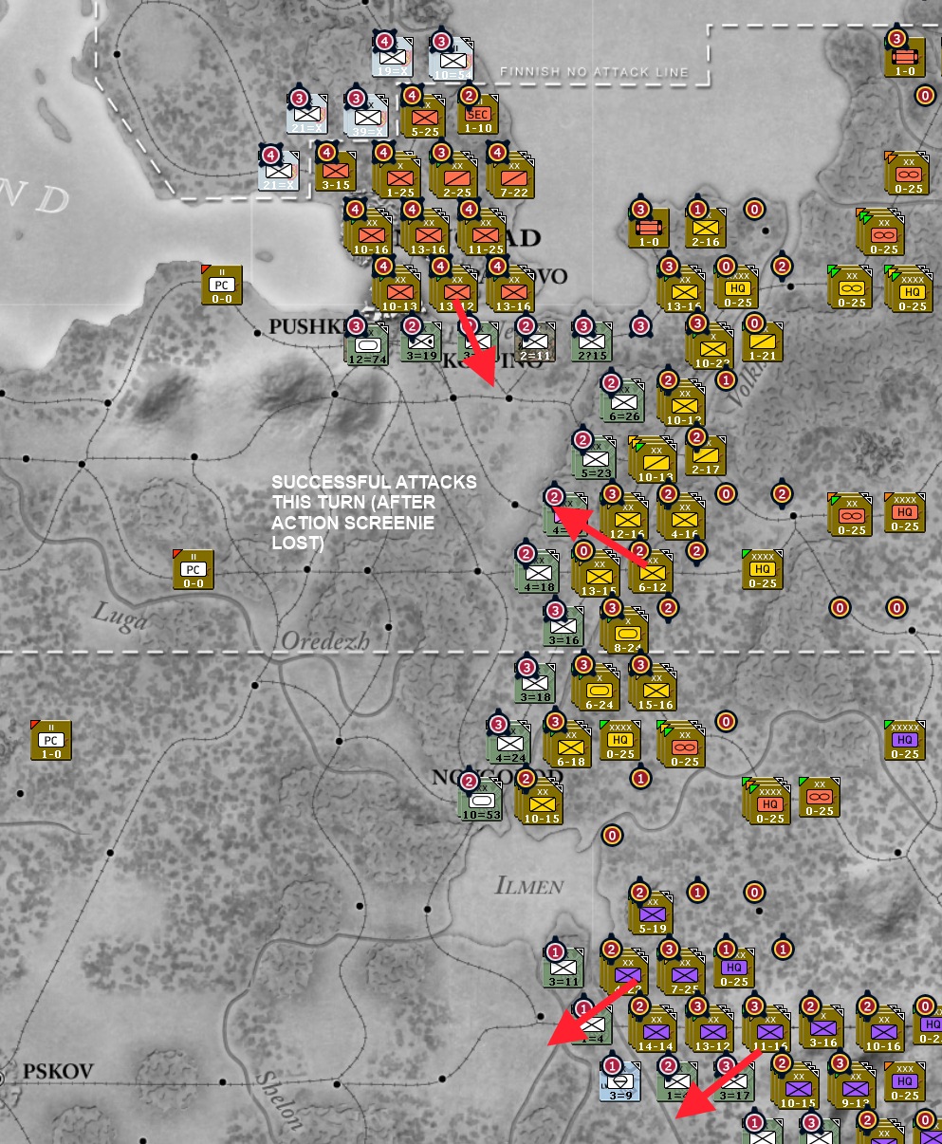Select the purple 7-25 rifle stack

point(682,970)
